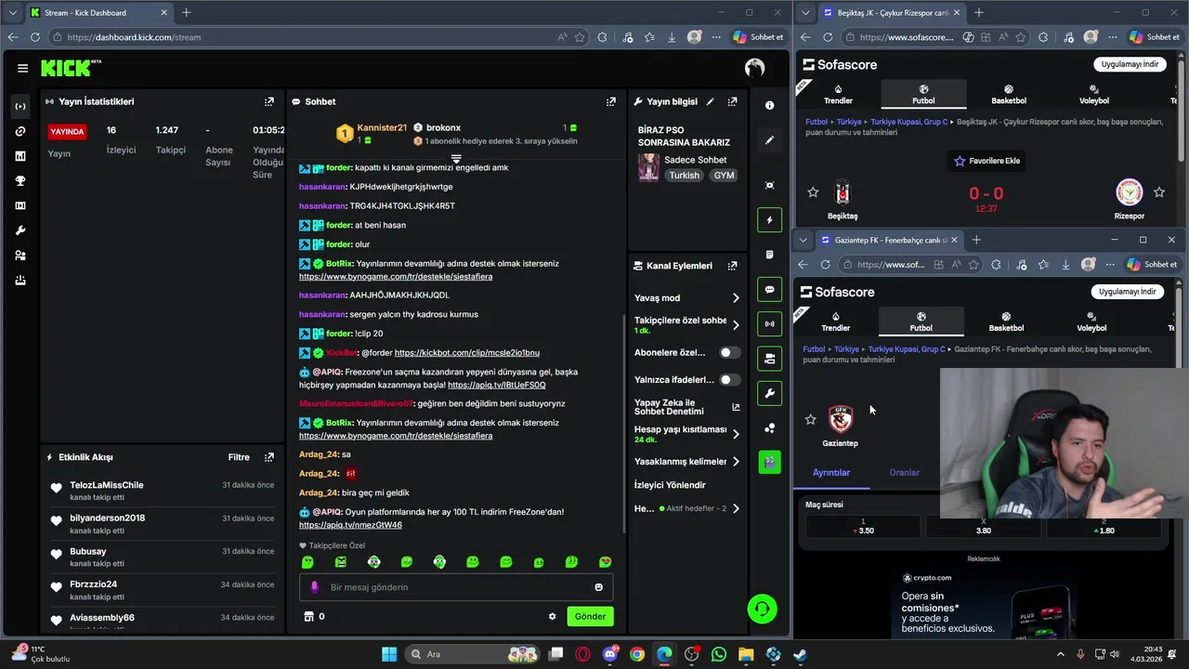Open the link icon in Kick sidebar
Viewport: 1189px width, 669px height.
click(20, 131)
